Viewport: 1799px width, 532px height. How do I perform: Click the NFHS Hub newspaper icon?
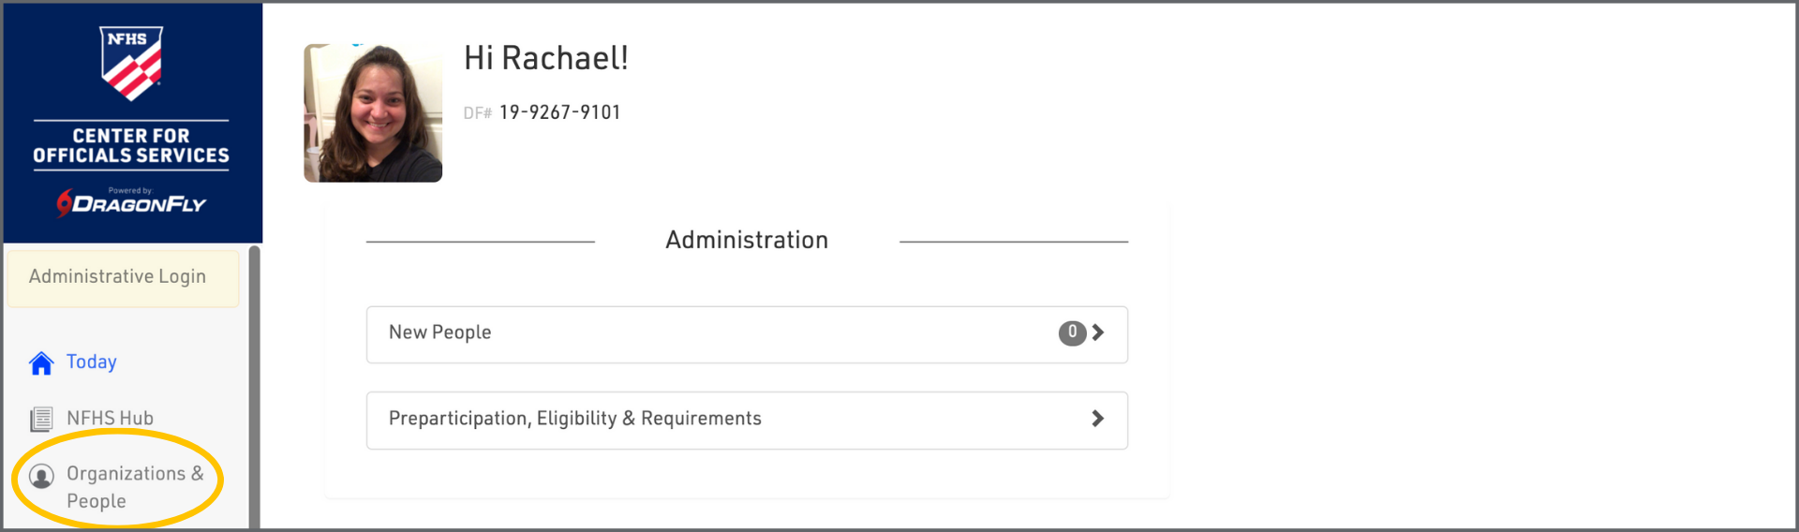point(41,419)
